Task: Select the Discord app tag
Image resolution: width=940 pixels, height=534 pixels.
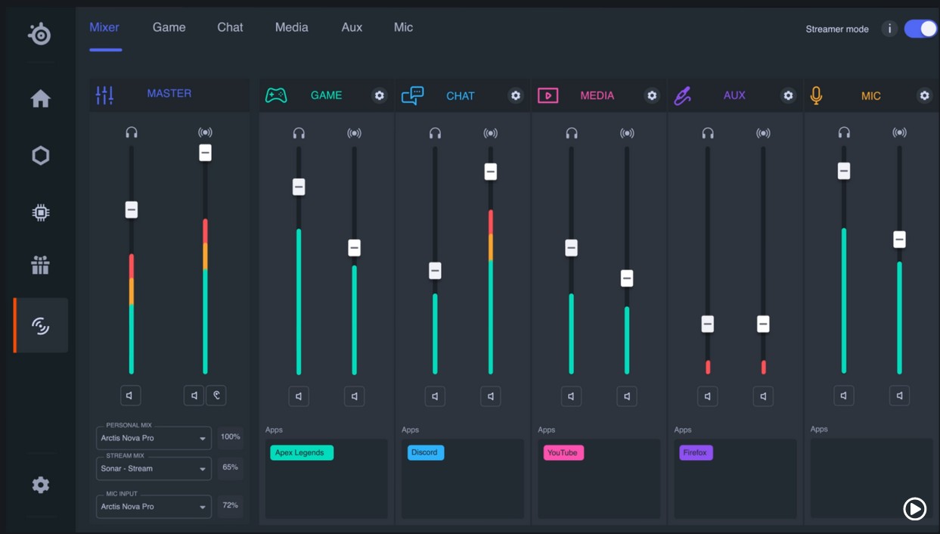Action: 425,452
